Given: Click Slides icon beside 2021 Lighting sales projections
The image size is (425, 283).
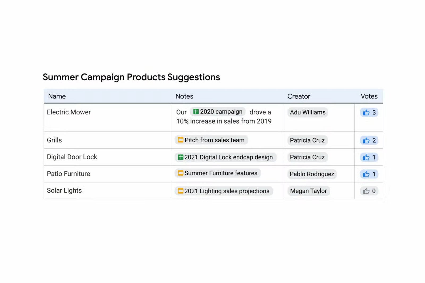Looking at the screenshot, I should point(181,191).
